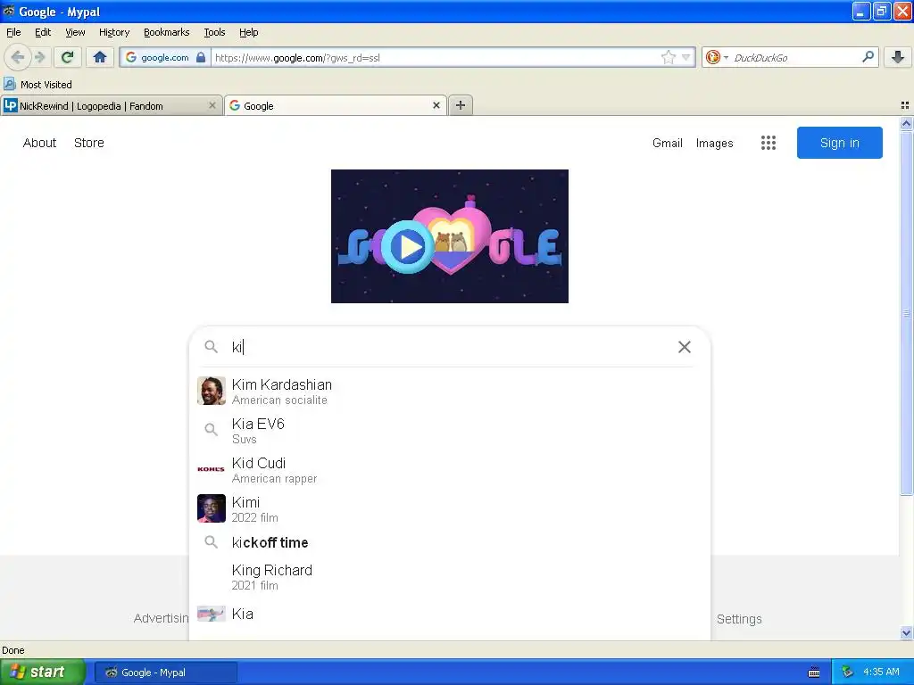Click the Most Visited bookmark icon
Screen dimensions: 914x685
(x=9, y=84)
